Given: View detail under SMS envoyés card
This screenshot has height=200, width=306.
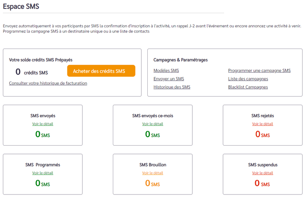Looking at the screenshot, I should pos(43,124).
